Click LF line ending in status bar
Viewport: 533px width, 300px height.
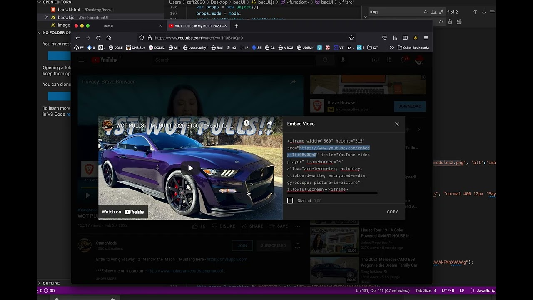pos(462,290)
